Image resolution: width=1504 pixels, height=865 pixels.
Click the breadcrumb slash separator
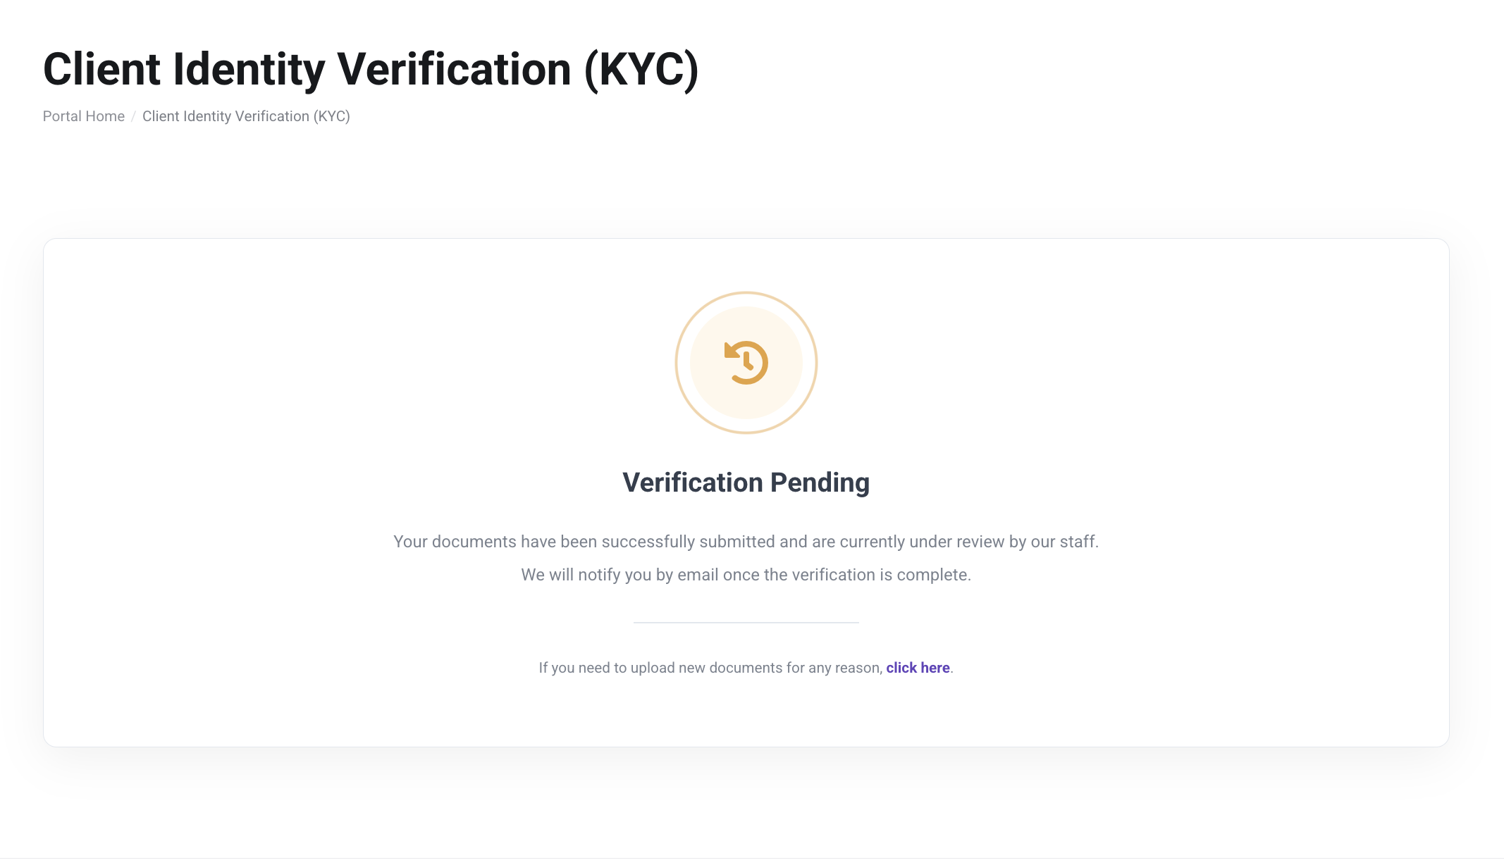[x=133, y=116]
